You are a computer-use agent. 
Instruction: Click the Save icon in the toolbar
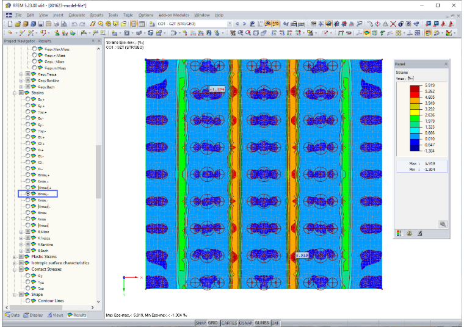[41, 24]
